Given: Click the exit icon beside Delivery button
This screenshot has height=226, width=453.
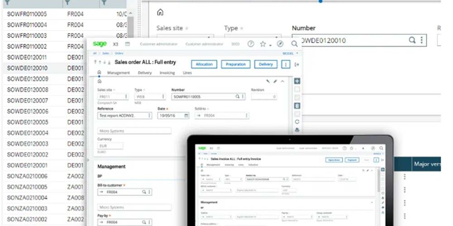Looking at the screenshot, I should [297, 64].
